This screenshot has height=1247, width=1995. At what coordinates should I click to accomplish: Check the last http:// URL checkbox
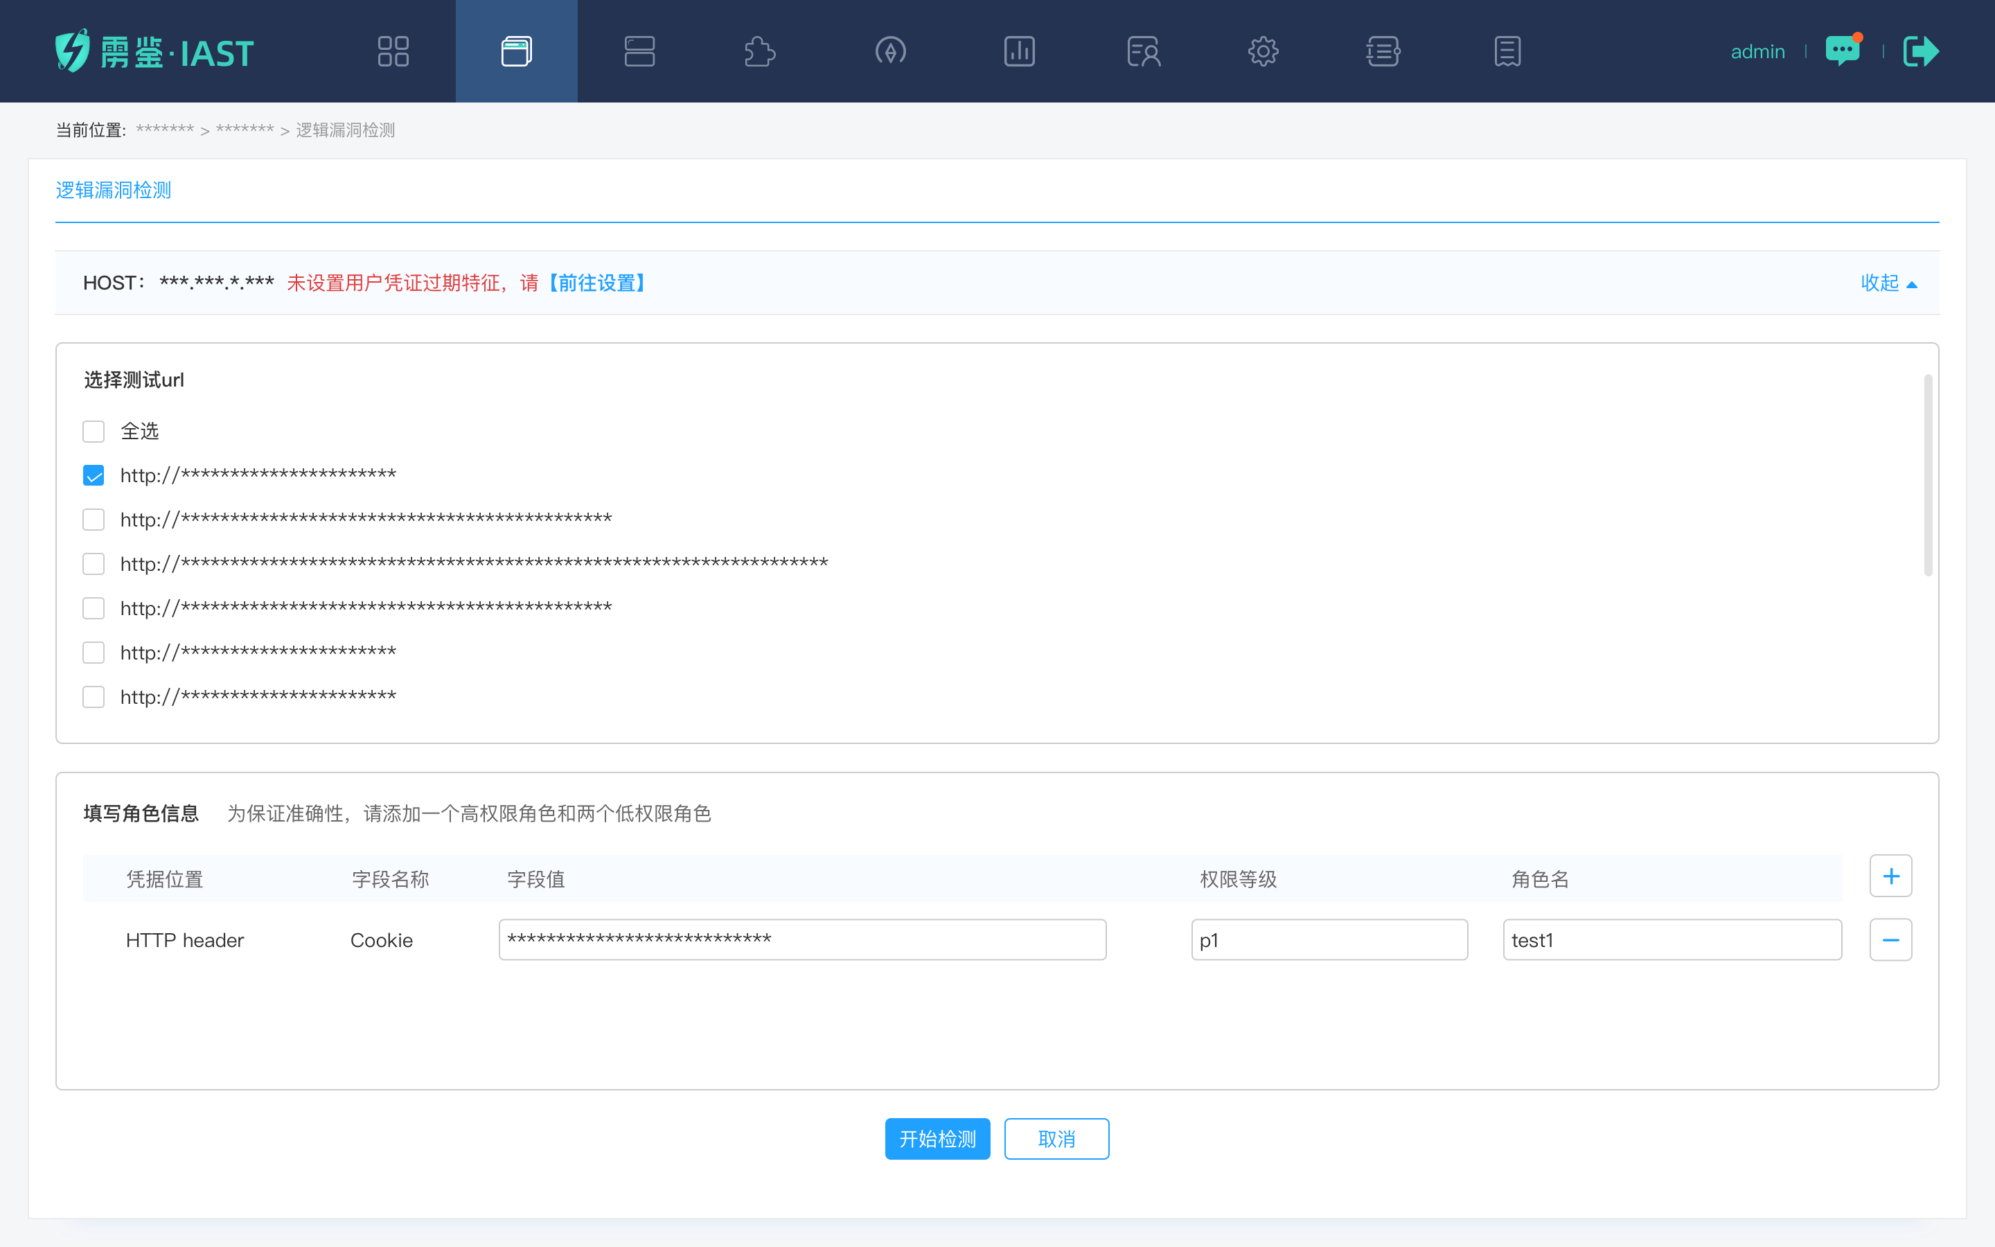[94, 697]
